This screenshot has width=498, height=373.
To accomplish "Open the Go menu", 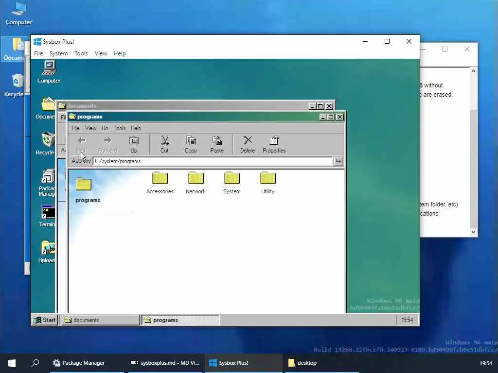I will (105, 128).
